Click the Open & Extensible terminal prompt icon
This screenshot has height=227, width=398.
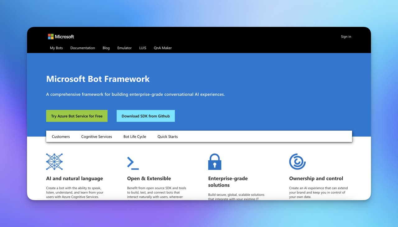point(133,163)
